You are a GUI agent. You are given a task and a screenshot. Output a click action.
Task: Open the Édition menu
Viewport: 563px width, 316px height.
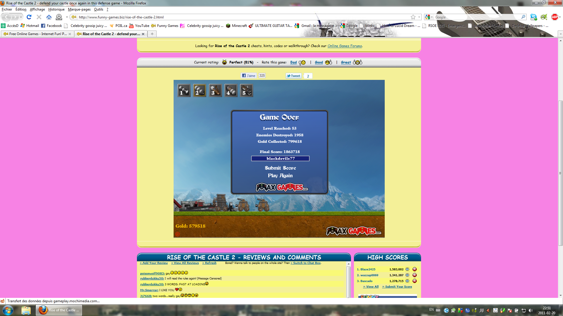(21, 9)
